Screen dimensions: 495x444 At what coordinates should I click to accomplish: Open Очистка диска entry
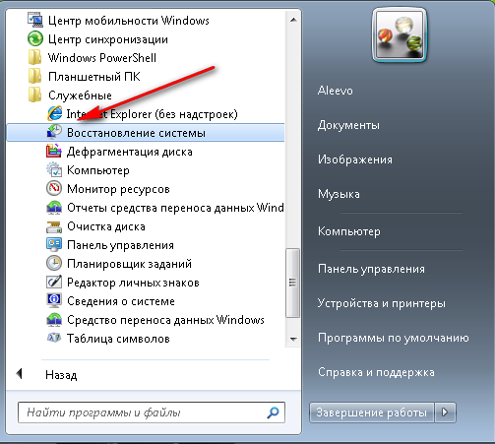[x=106, y=226]
